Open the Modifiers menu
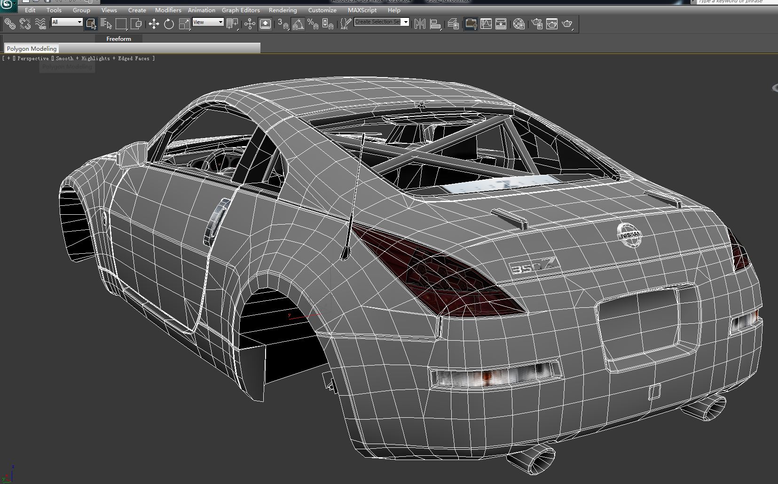The height and width of the screenshot is (484, 778). click(x=168, y=10)
